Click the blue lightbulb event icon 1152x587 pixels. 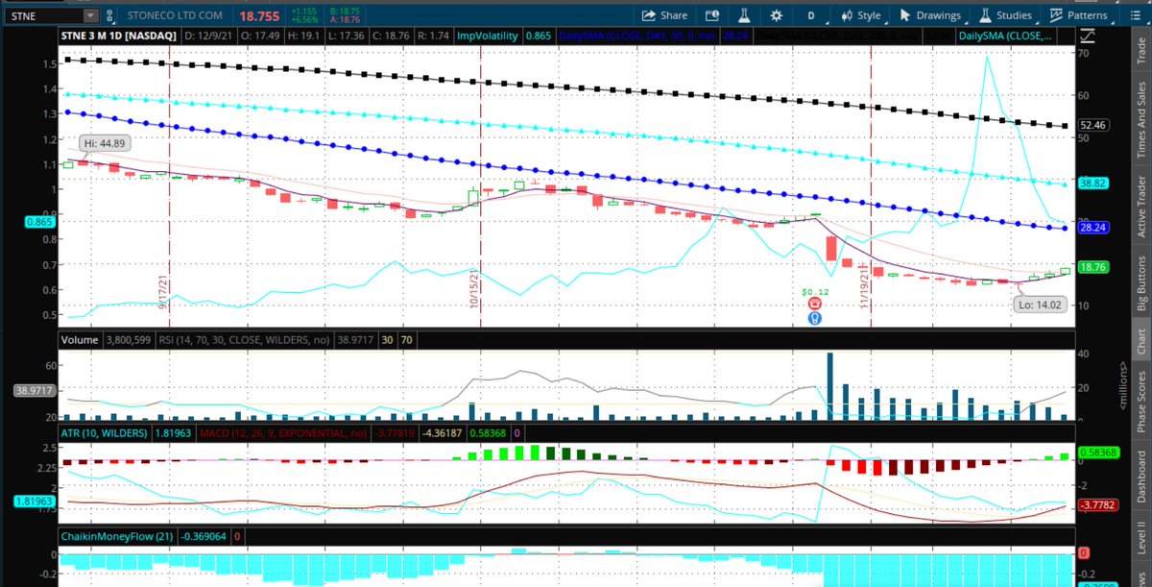click(x=814, y=317)
